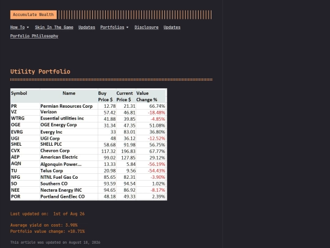
Task: Select the NTNL Fuel Gas Co cell
Action: tap(59, 177)
